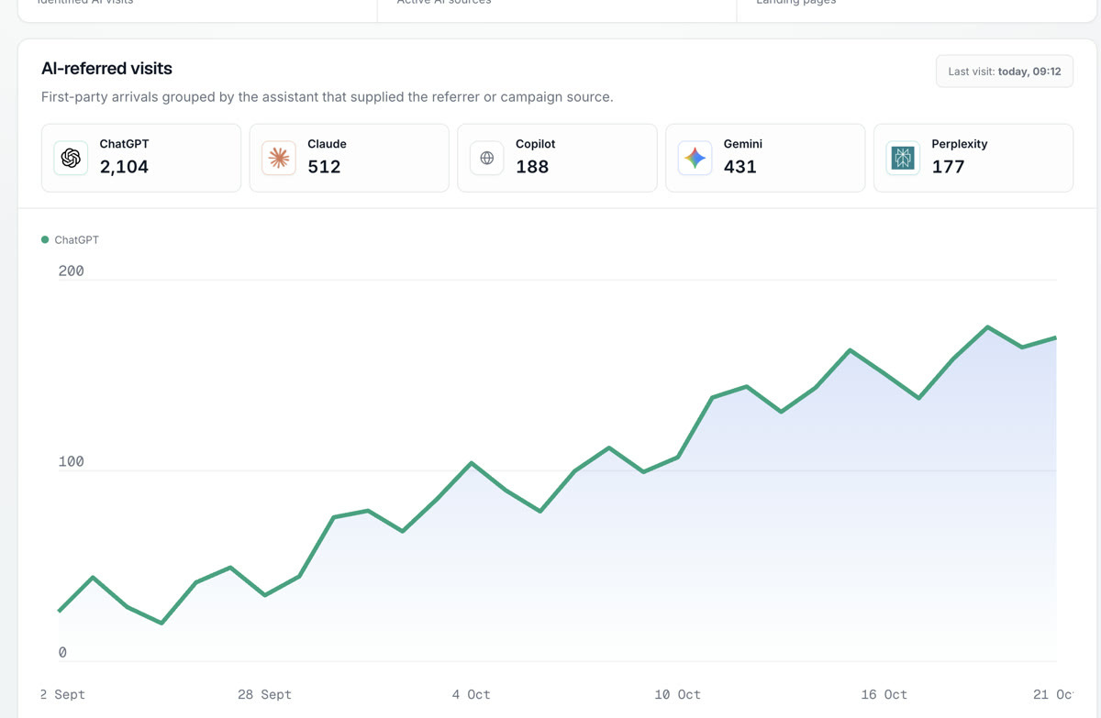The width and height of the screenshot is (1101, 718).
Task: Select the Gemini 431 visits card
Action: point(765,158)
